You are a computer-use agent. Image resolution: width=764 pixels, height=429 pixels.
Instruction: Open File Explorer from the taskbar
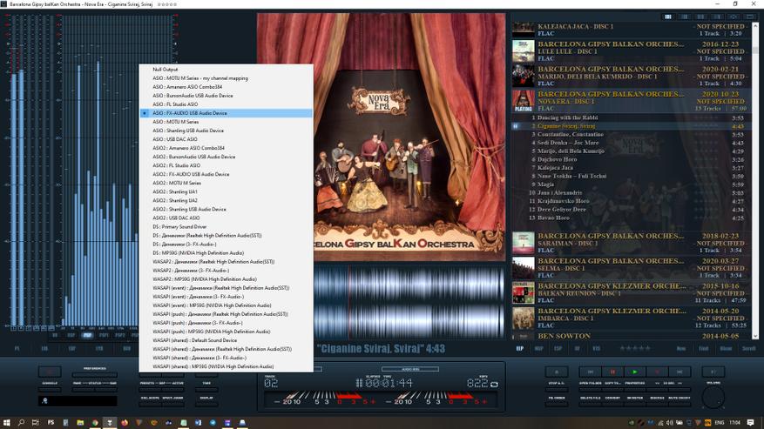80,423
